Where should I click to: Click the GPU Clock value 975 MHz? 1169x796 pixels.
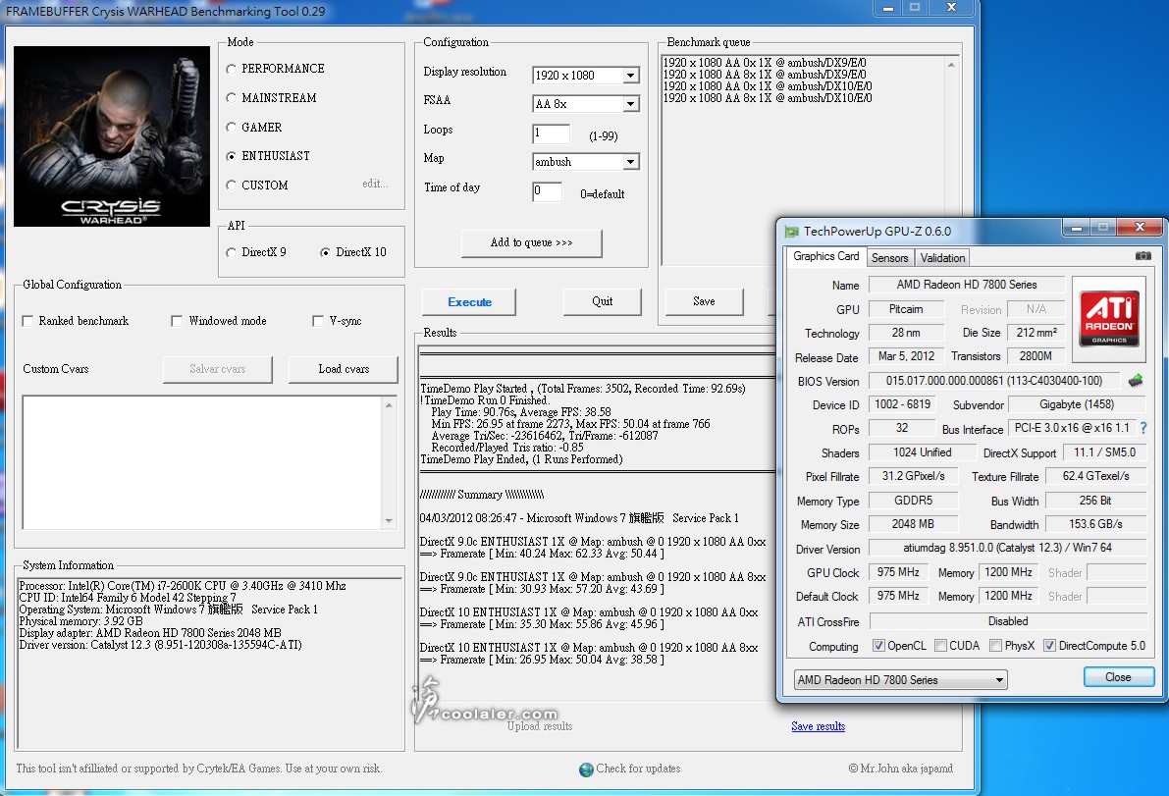pyautogui.click(x=898, y=571)
